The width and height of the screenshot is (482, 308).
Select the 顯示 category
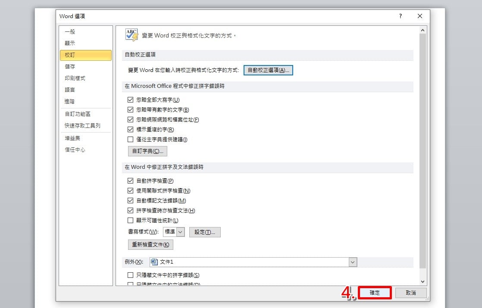pos(86,44)
